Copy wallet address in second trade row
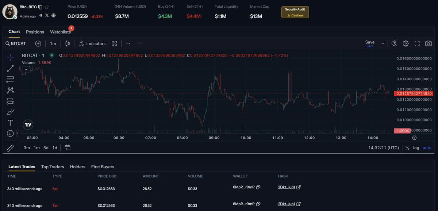Viewport: 438px width, 211px height. (258, 204)
